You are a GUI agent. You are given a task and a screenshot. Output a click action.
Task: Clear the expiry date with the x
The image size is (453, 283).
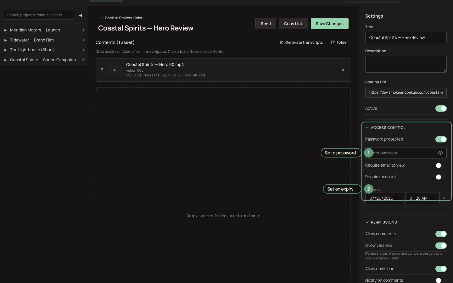[444, 198]
